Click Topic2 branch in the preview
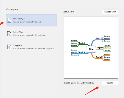Image resolution: width=124 pixels, height=98 pixels. tap(100, 48)
